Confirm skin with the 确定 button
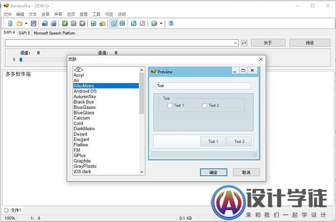Screen dimensions: 336x222 tap(213, 172)
